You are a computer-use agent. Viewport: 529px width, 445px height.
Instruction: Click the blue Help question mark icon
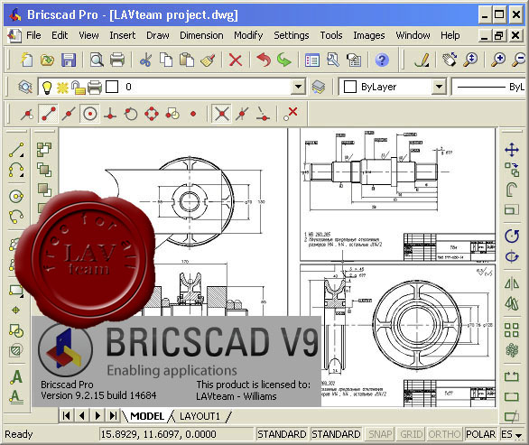click(382, 60)
